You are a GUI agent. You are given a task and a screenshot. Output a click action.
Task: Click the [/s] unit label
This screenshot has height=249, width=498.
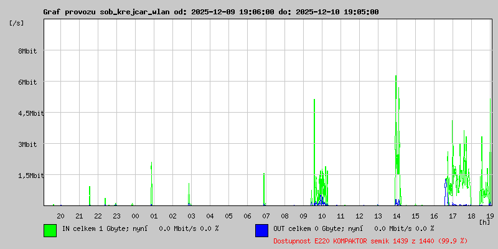click(x=17, y=23)
